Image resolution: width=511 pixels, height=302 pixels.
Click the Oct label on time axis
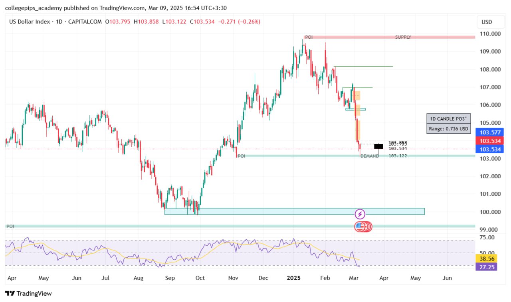(x=200, y=278)
